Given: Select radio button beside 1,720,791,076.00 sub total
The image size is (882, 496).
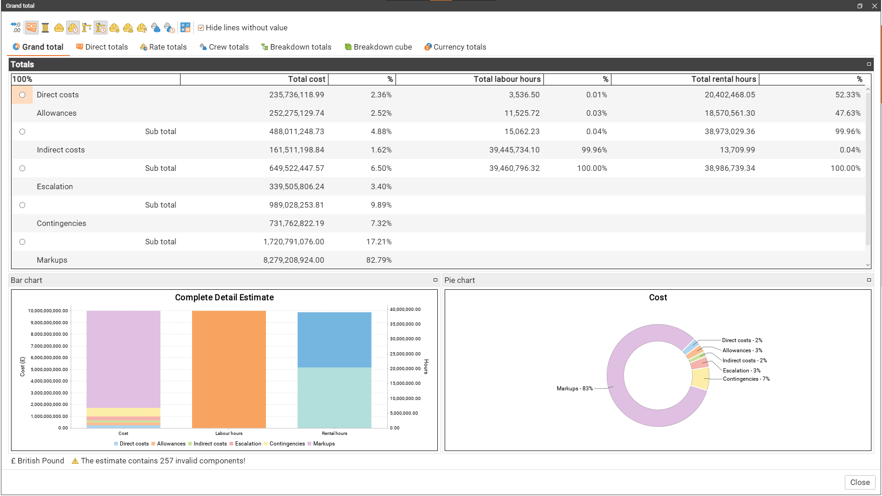Looking at the screenshot, I should click(22, 242).
